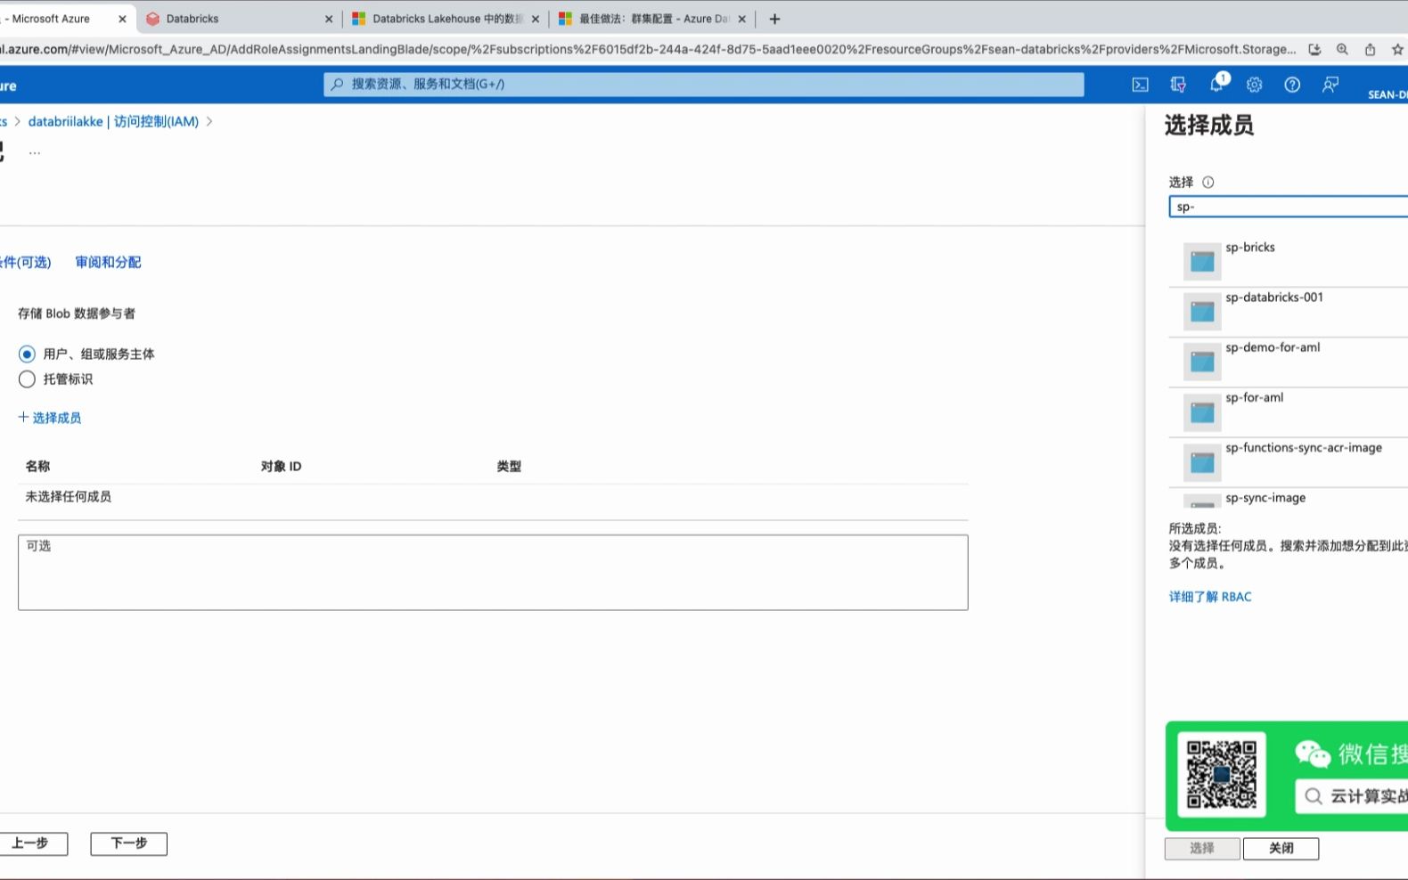Select sp-demo-for-aml from member list
The image size is (1408, 880).
point(1289,362)
